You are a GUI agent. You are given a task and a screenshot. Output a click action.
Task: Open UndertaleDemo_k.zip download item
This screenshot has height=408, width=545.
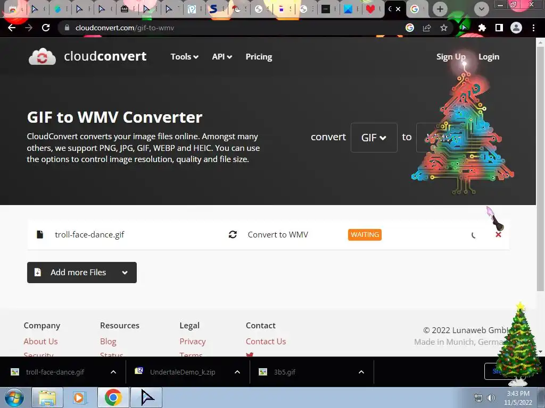pyautogui.click(x=183, y=372)
